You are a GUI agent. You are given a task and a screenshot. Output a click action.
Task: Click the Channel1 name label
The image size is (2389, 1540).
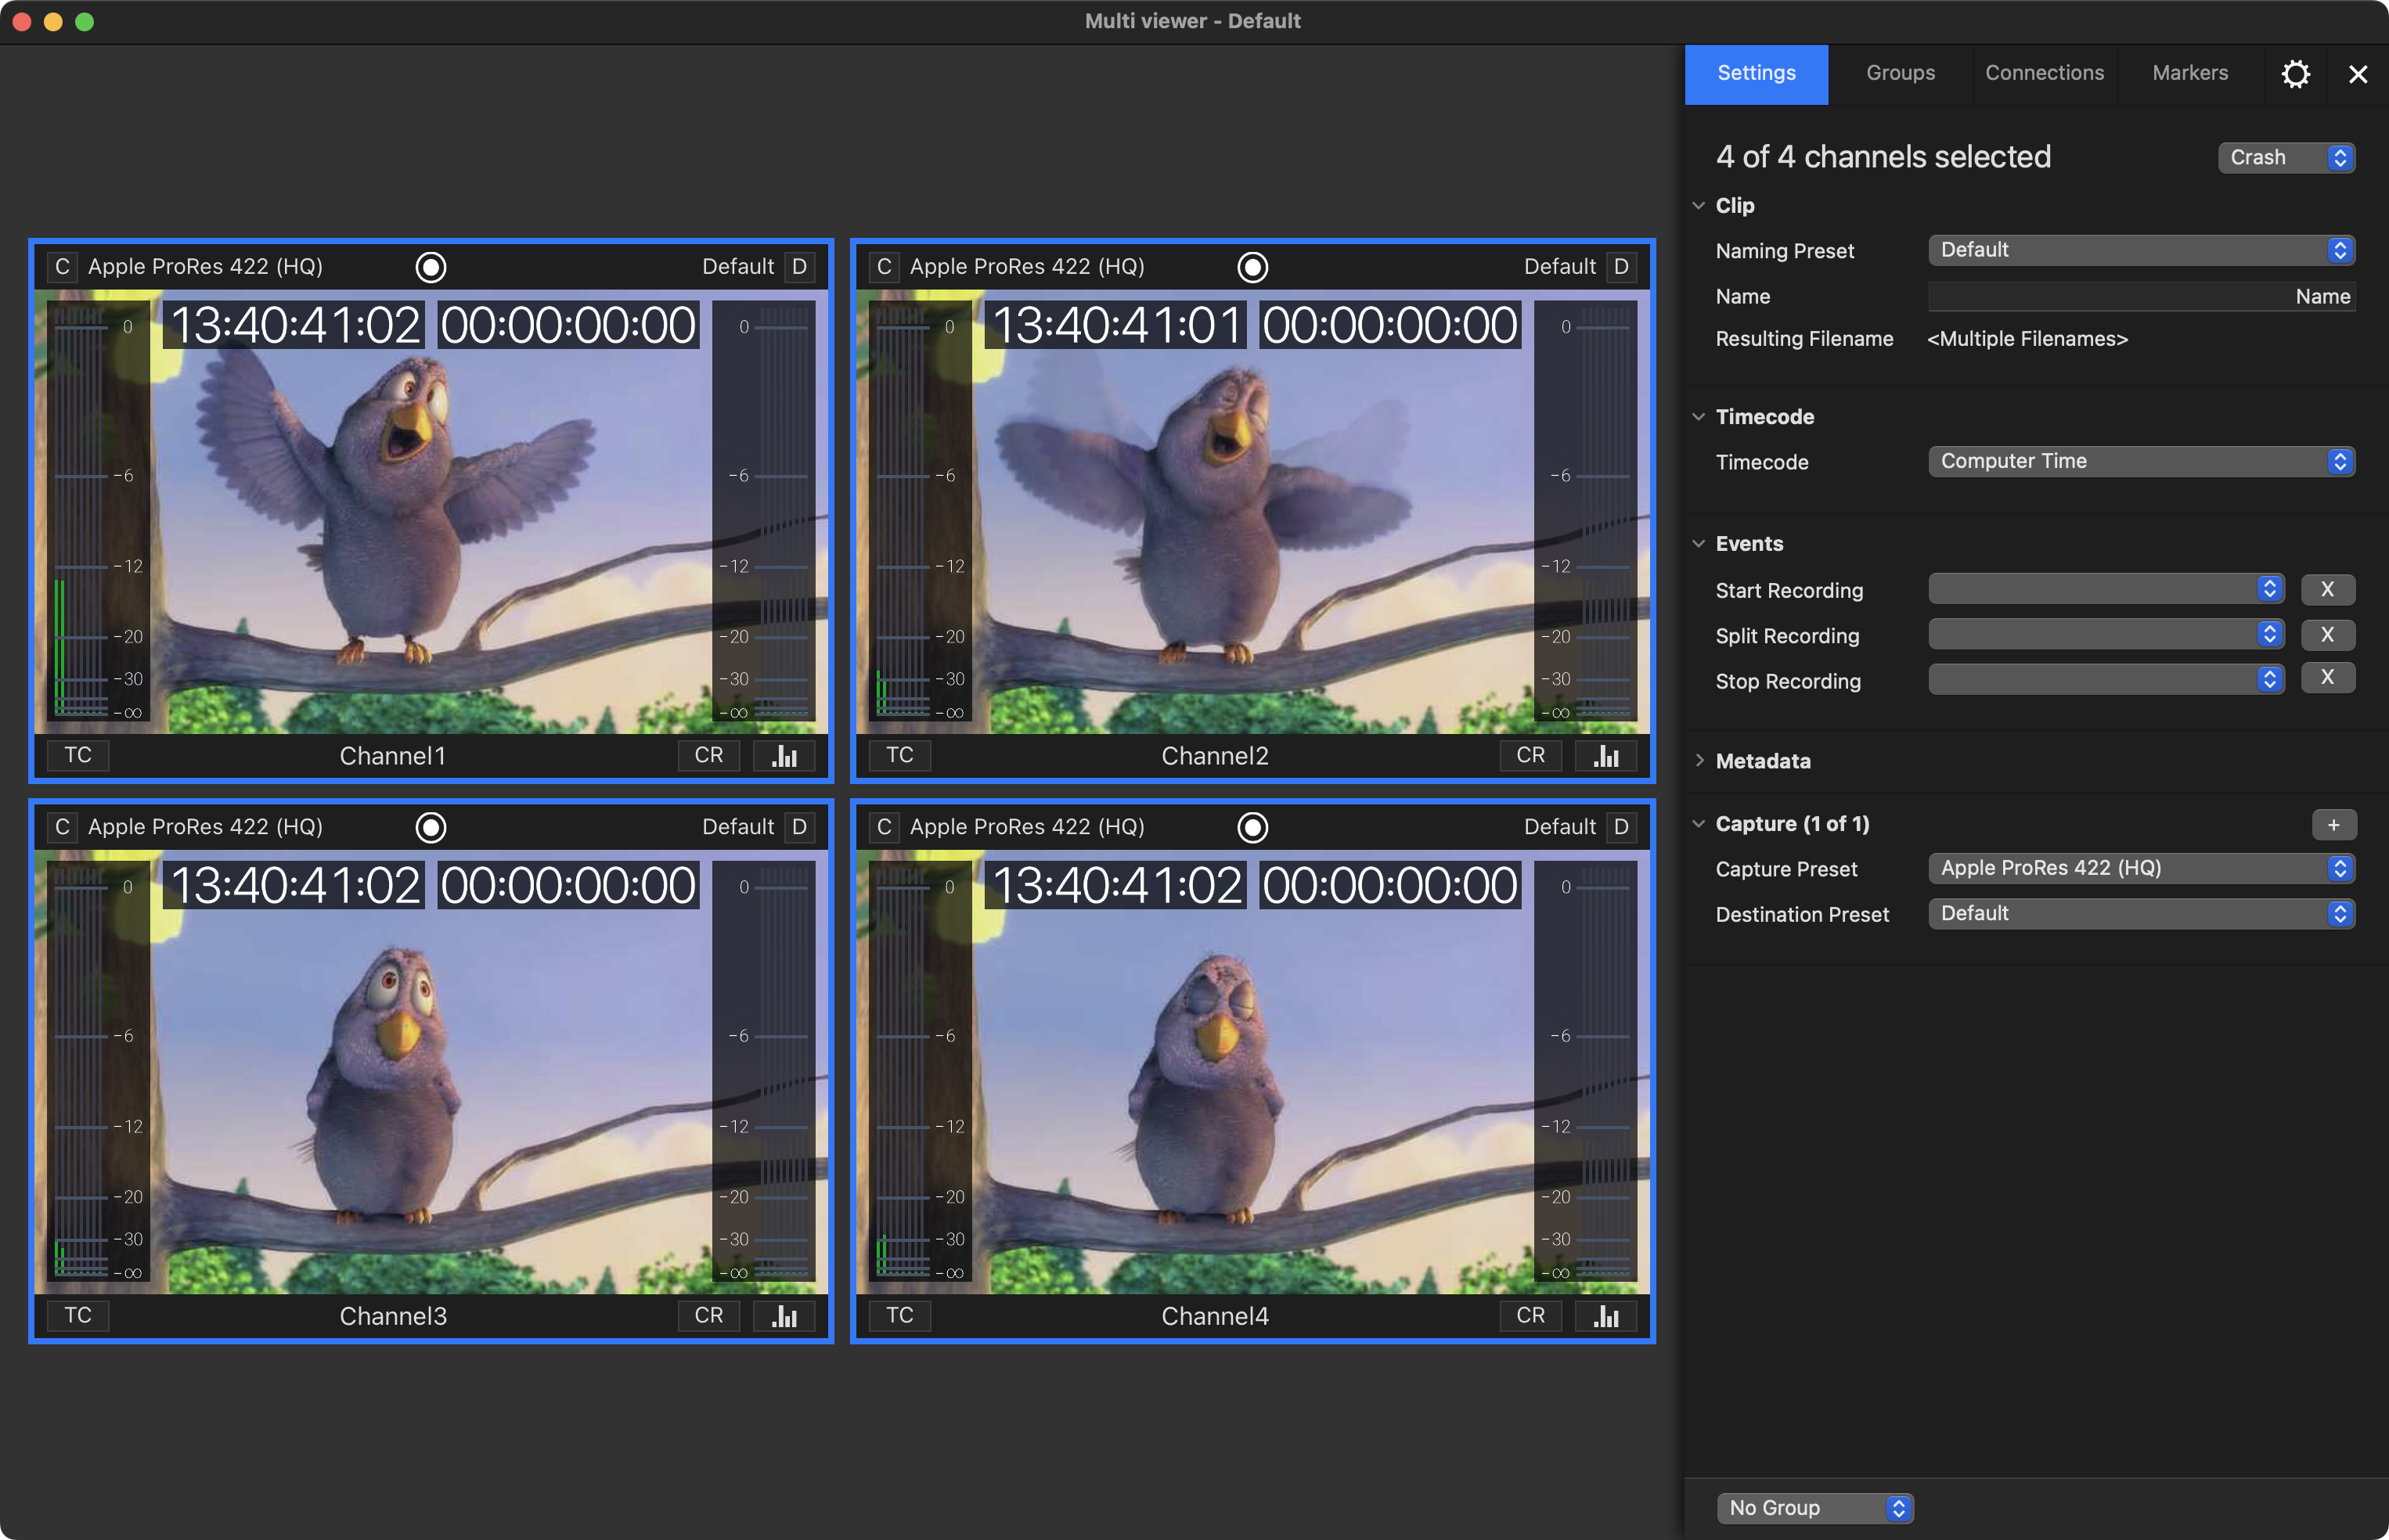[x=393, y=756]
